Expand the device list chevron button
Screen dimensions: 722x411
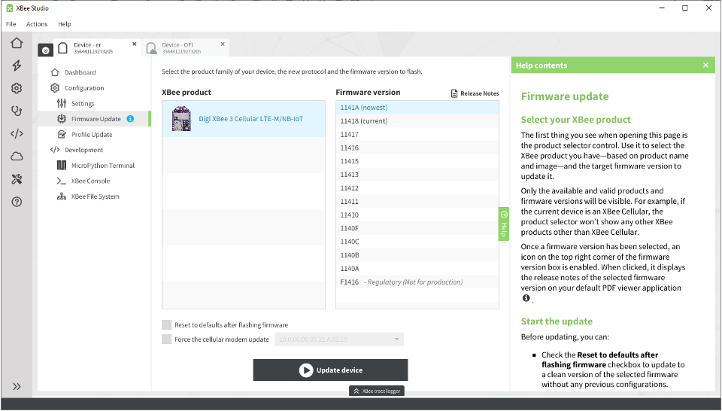click(46, 50)
